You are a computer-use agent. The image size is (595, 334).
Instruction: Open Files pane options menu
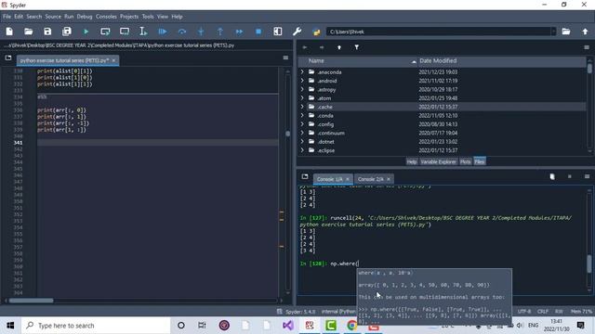(587, 47)
